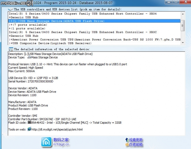Click the Device Revision: 1100 line
The width and height of the screenshot is (191, 149).
point(22,95)
